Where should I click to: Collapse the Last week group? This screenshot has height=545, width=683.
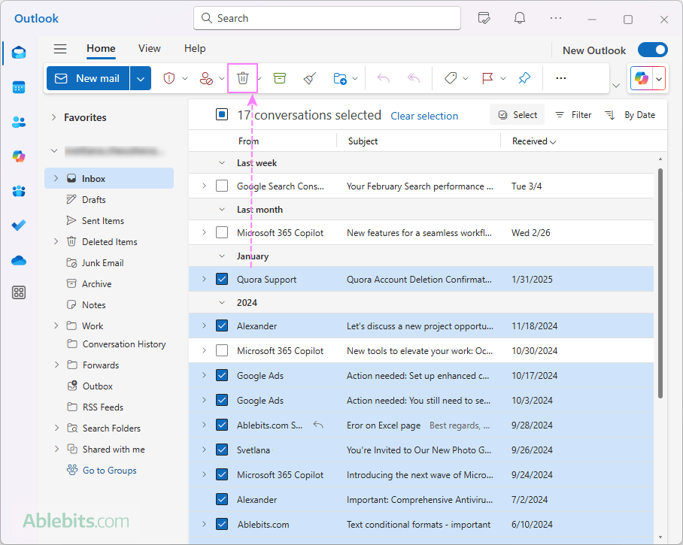[222, 163]
